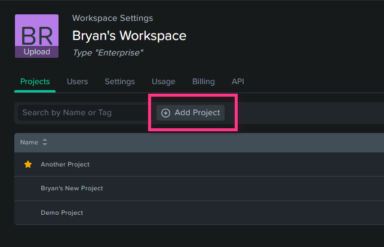Viewport: 384px width, 247px height.
Task: Switch to the Settings tab
Action: [120, 81]
